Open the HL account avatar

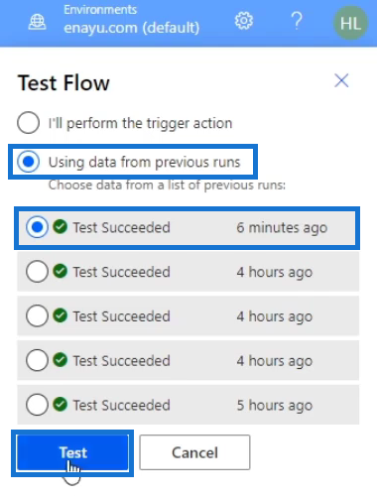tap(350, 23)
